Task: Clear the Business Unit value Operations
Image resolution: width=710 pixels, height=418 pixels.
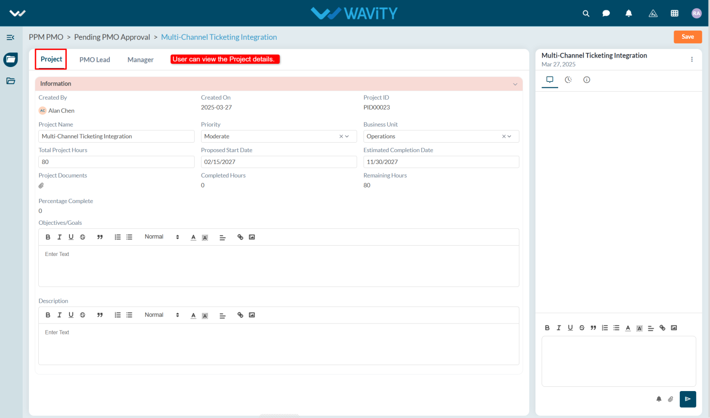Action: coord(504,136)
